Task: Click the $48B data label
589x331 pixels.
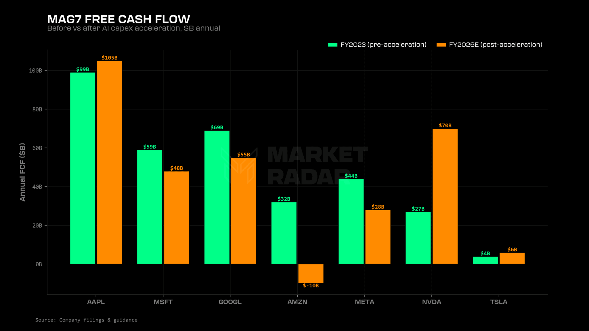Action: click(177, 168)
